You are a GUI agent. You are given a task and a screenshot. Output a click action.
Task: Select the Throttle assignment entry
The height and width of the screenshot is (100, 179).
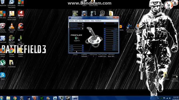pos(76,49)
